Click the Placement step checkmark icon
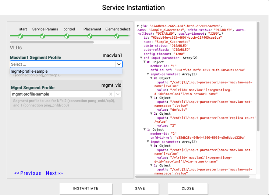 click(x=90, y=36)
